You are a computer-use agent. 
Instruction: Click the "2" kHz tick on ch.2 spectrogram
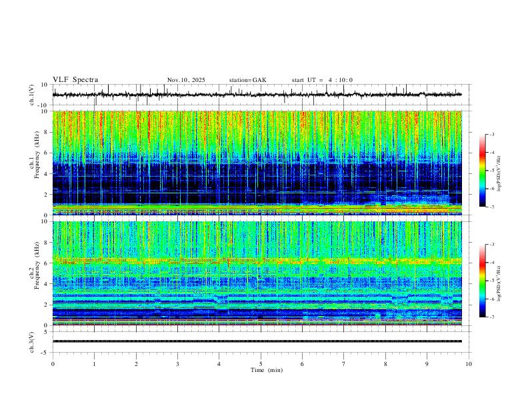point(46,305)
